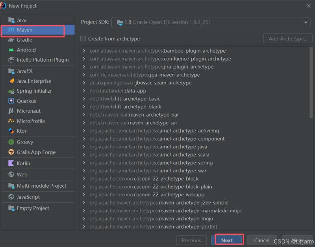Click the archetype list vertical scrollbar
315x247 pixels.
(x=311, y=82)
